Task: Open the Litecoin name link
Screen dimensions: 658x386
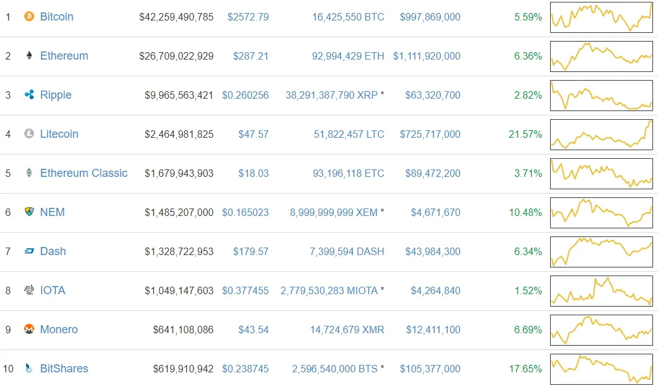Action: click(x=59, y=134)
